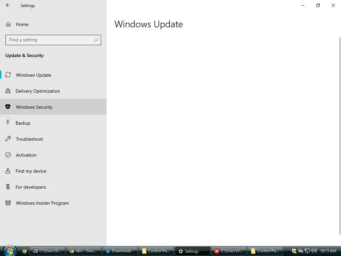This screenshot has width=341, height=256.
Task: Click the Windows Insider cat icon
Action: pyautogui.click(x=8, y=203)
